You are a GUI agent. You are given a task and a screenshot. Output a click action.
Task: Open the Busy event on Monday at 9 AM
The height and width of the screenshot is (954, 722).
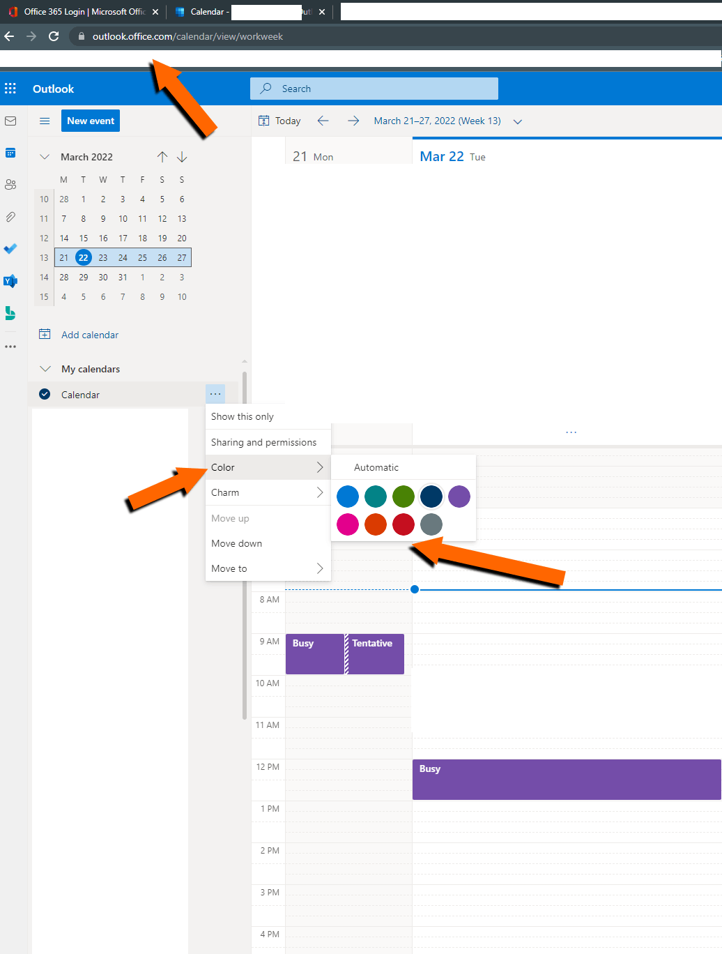pos(315,653)
